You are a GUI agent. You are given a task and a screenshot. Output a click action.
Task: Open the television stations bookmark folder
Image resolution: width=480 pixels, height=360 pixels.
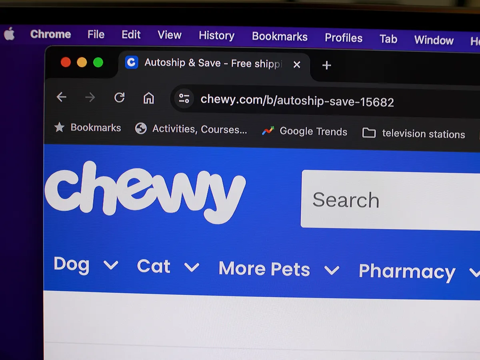click(414, 134)
